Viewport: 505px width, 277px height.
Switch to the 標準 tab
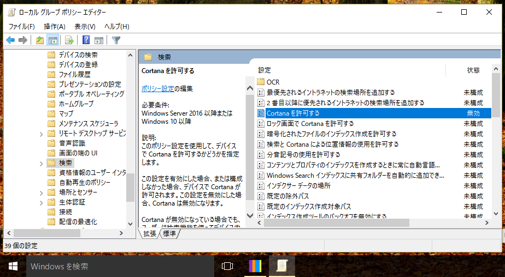(x=169, y=233)
